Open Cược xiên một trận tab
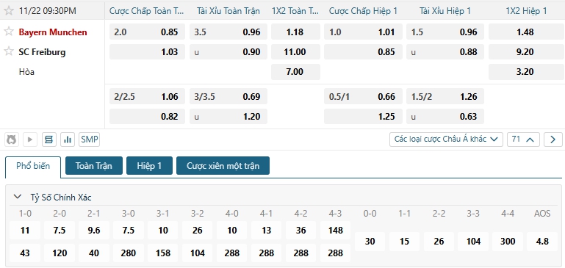This screenshot has width=565, height=268. pos(223,166)
